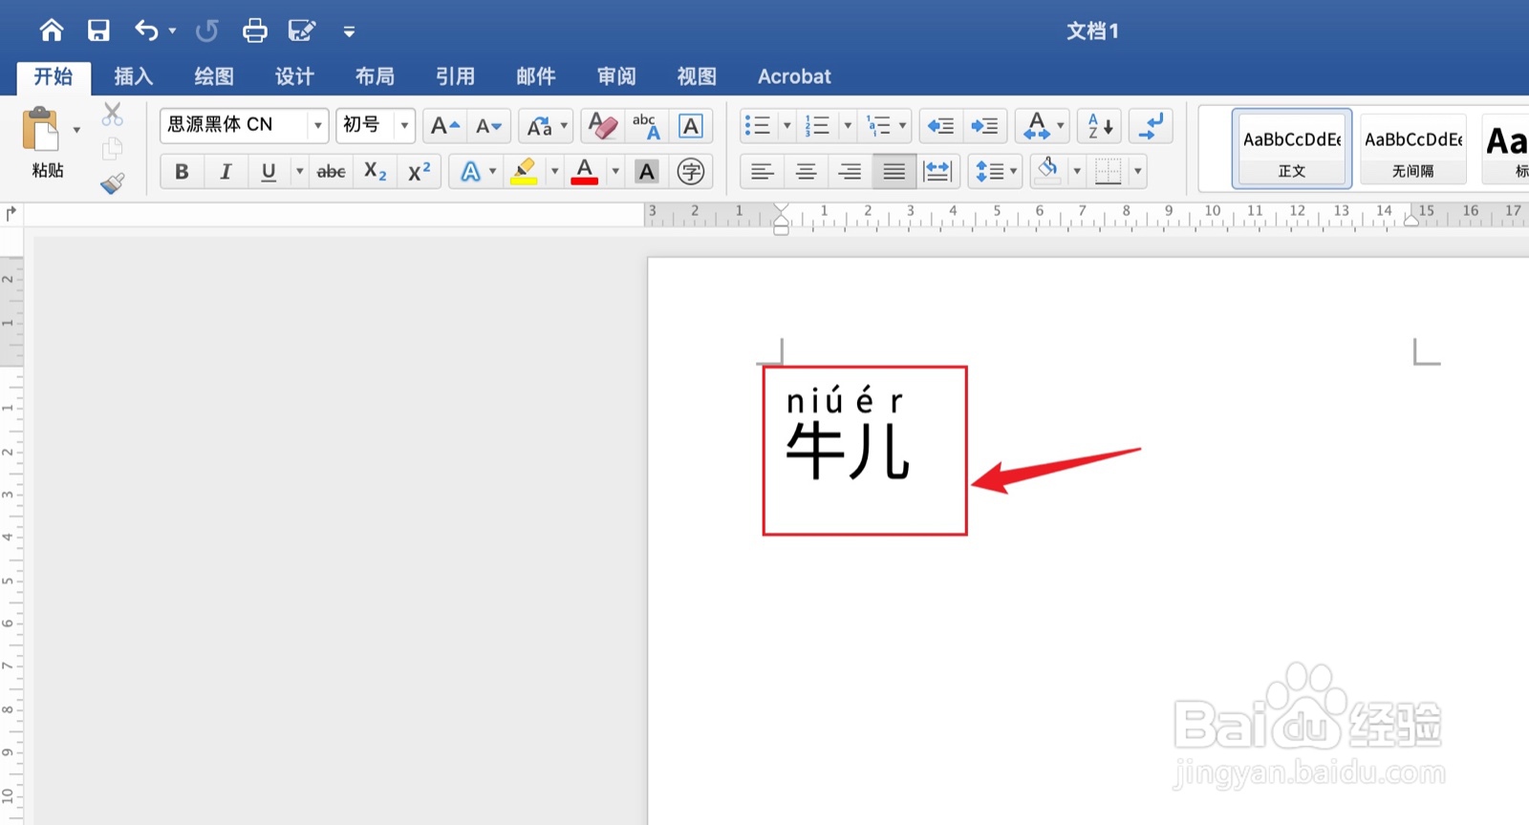Screen dimensions: 1529x825
Task: Apply distributed alignment
Action: [x=937, y=172]
